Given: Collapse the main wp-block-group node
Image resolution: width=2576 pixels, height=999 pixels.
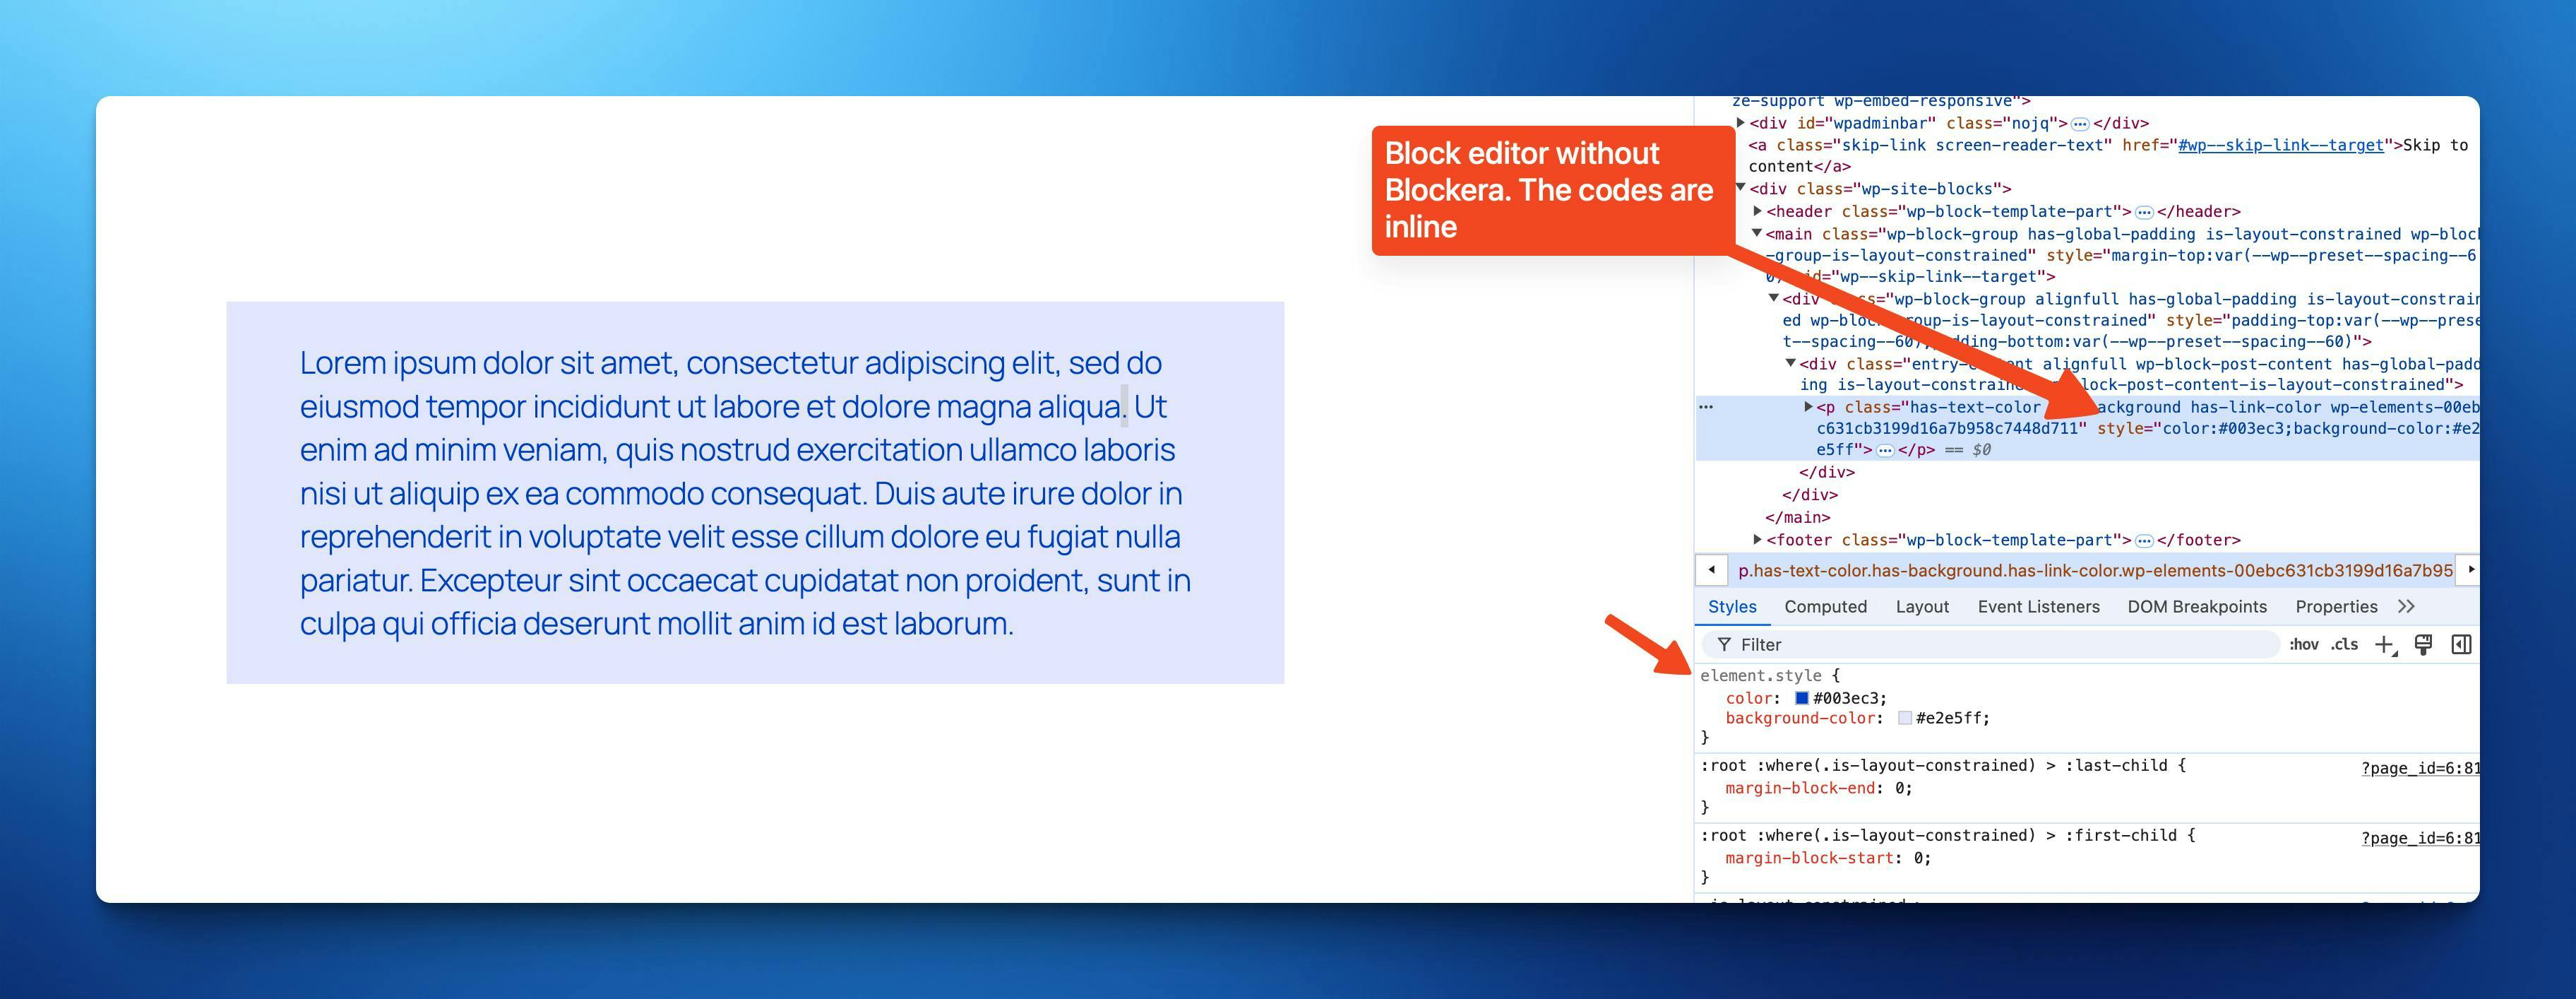Looking at the screenshot, I should (1757, 232).
